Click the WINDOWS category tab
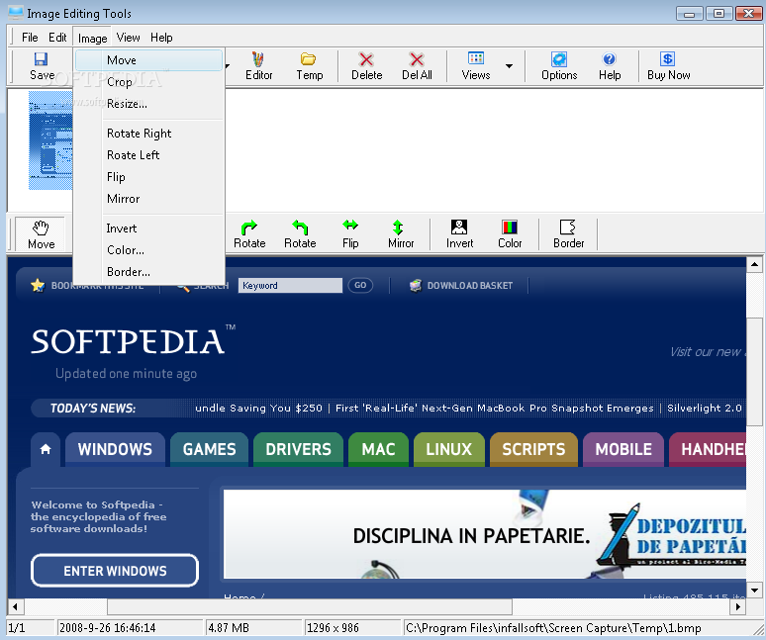Screen dimensions: 766x640 click(x=115, y=449)
